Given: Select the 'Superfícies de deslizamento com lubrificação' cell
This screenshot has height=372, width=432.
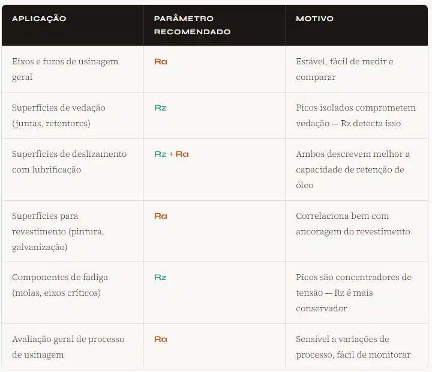Looking at the screenshot, I should pyautogui.click(x=69, y=162).
